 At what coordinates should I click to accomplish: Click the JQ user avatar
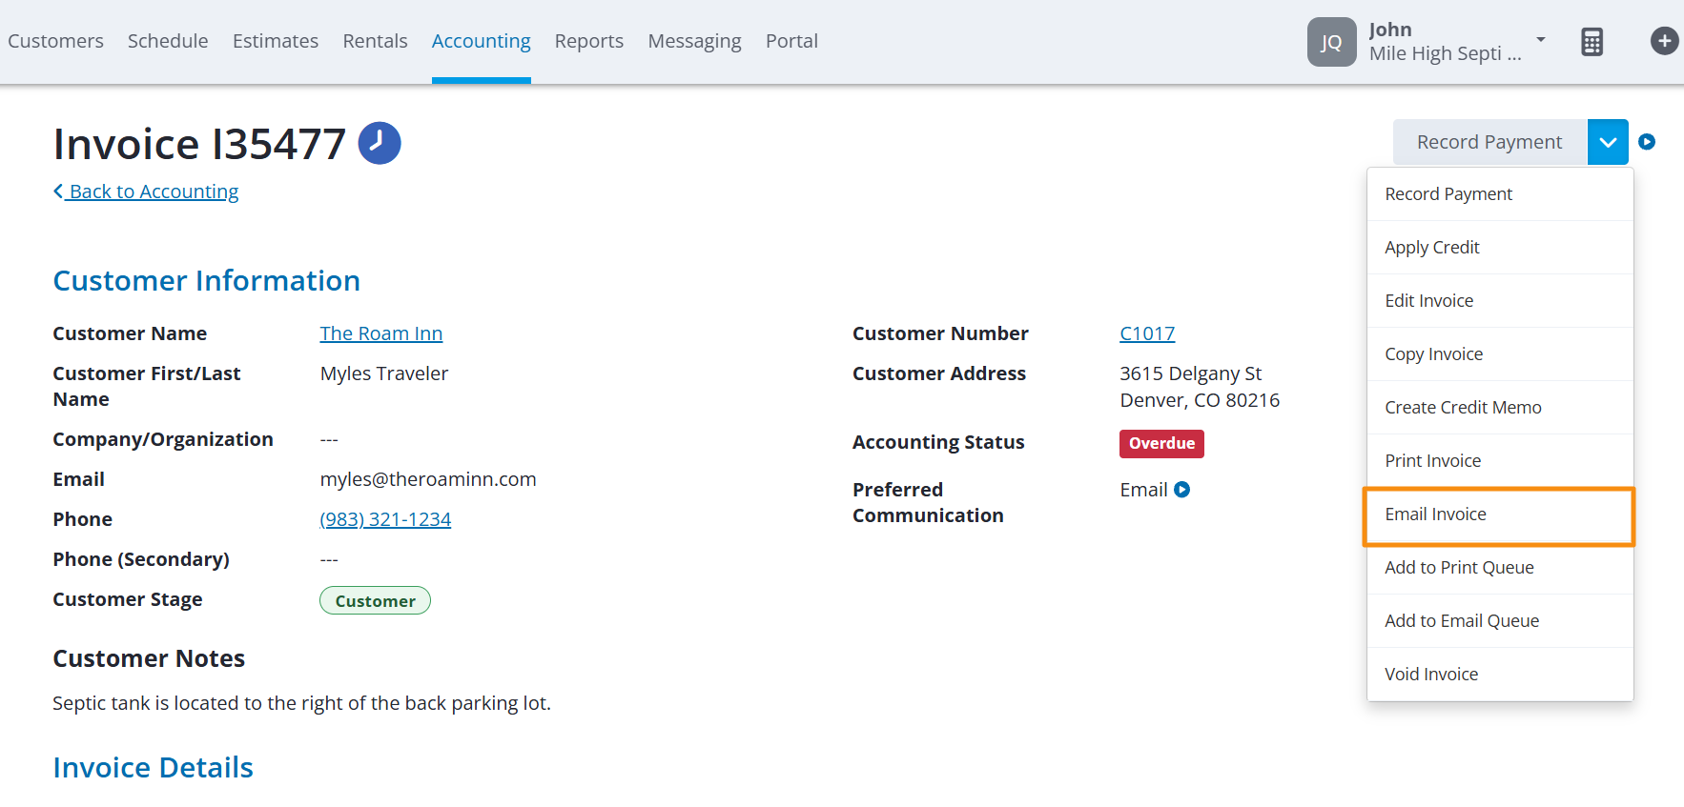point(1331,42)
